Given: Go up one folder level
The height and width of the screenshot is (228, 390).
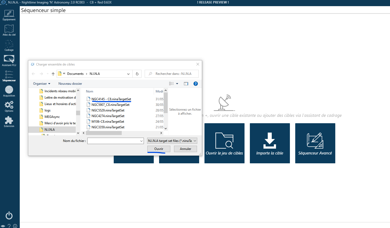Looking at the screenshot, I should tap(53, 74).
